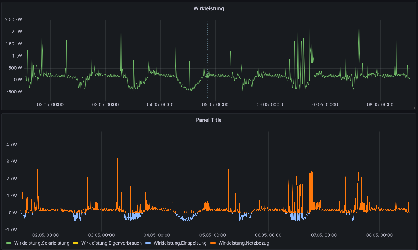Click the Einspeisung light-blue legend color swatch

coord(148,243)
